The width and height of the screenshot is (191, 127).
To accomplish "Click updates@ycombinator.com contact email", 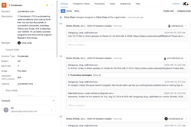I will click(x=24, y=111).
